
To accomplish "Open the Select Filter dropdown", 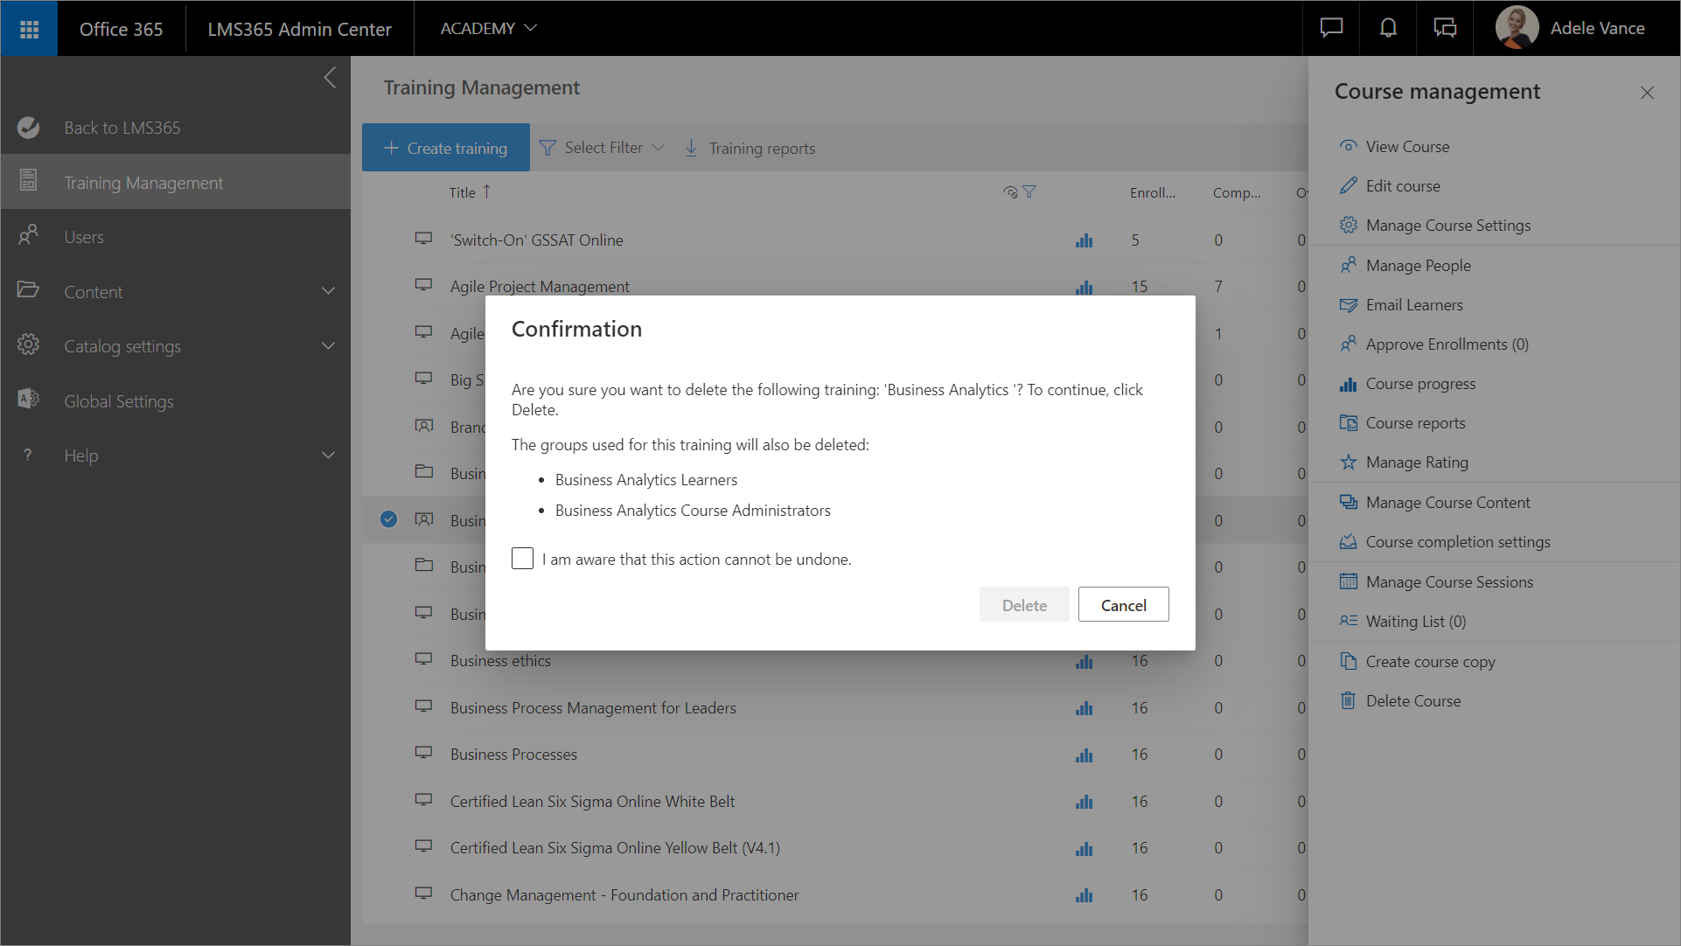I will (x=603, y=148).
